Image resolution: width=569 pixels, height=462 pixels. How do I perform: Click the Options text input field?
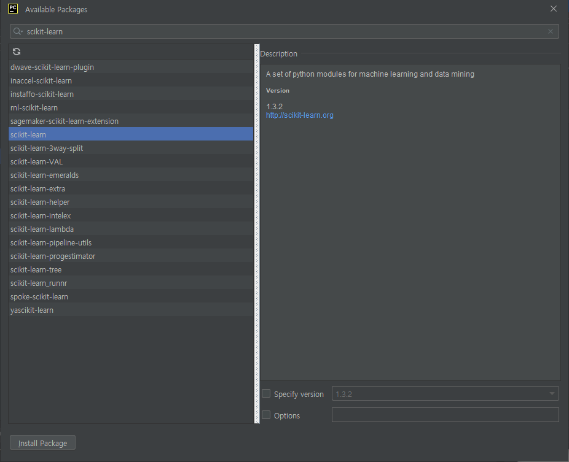click(x=445, y=415)
